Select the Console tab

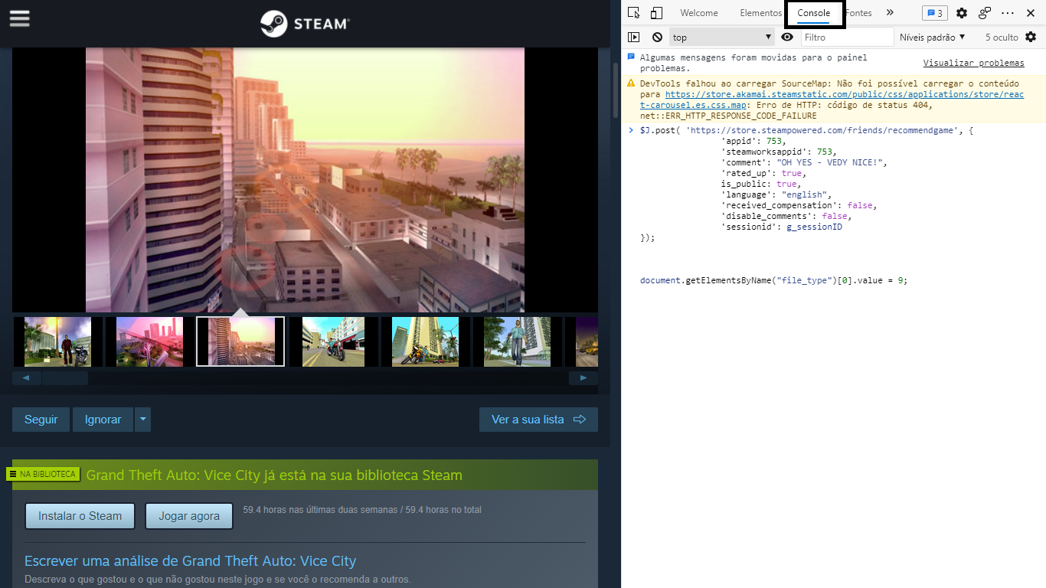pos(813,13)
